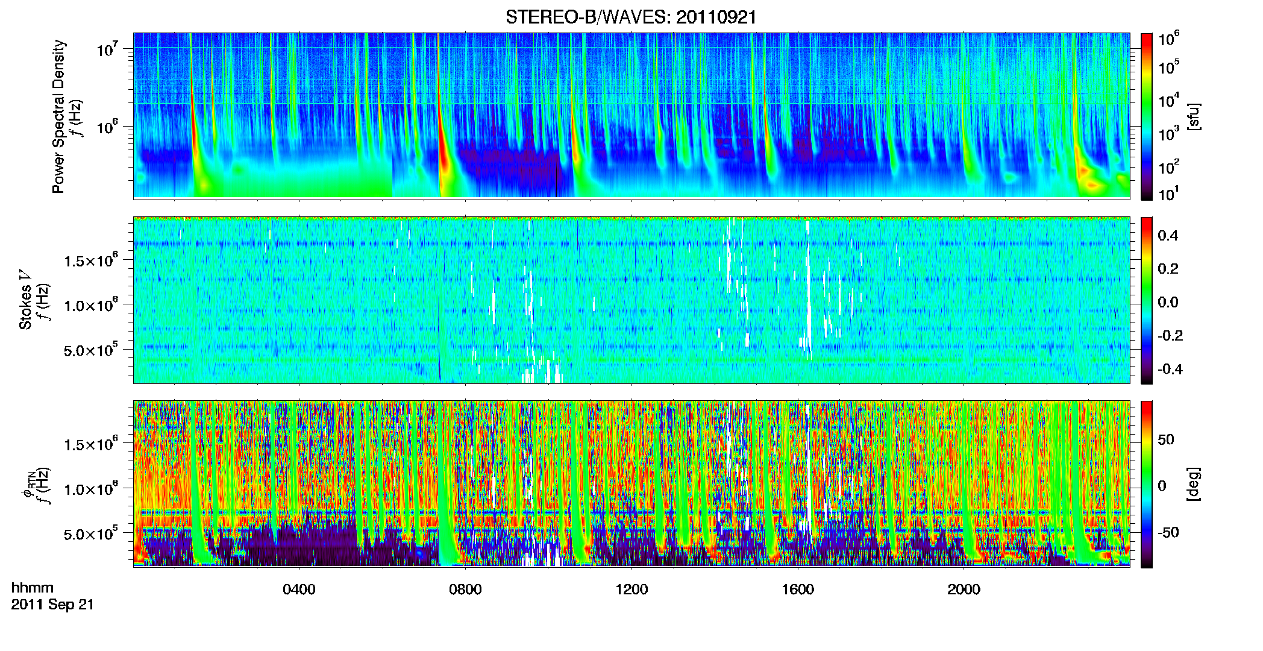Click the -0.2 value on Stokes colorbar

tap(1170, 336)
